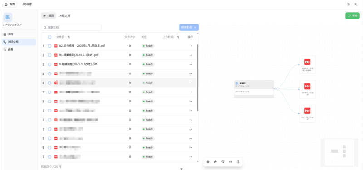Zoom out on the graph canvas

(x=223, y=162)
